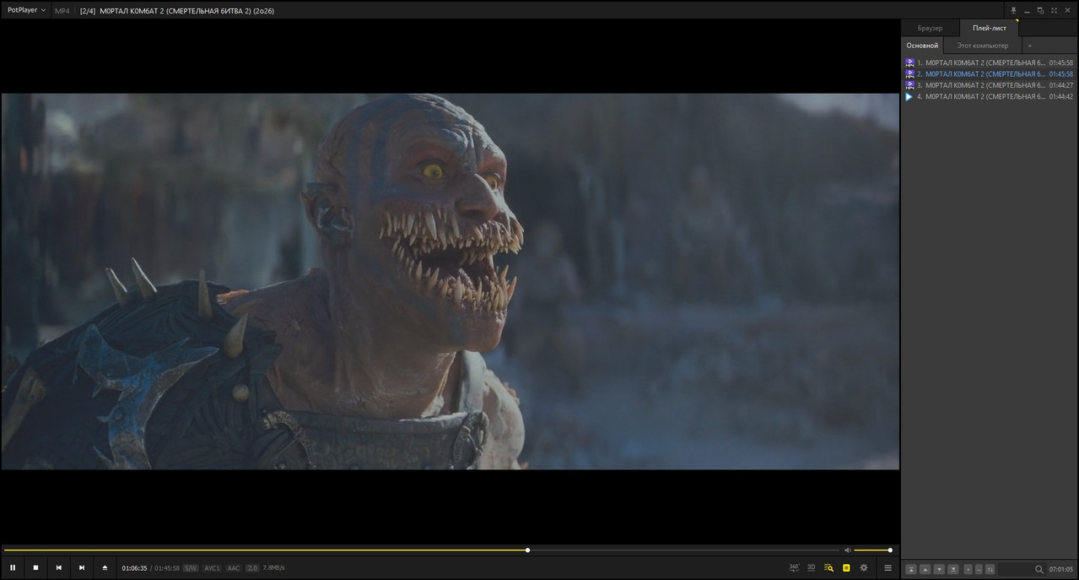Screen dimensions: 1079x580
Task: Move playlist item to bottom
Action: pos(953,569)
